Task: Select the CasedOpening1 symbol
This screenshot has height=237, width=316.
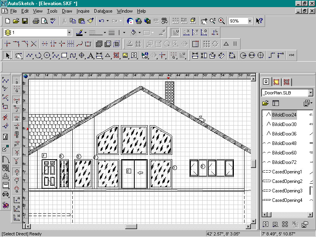Action: tap(287, 172)
